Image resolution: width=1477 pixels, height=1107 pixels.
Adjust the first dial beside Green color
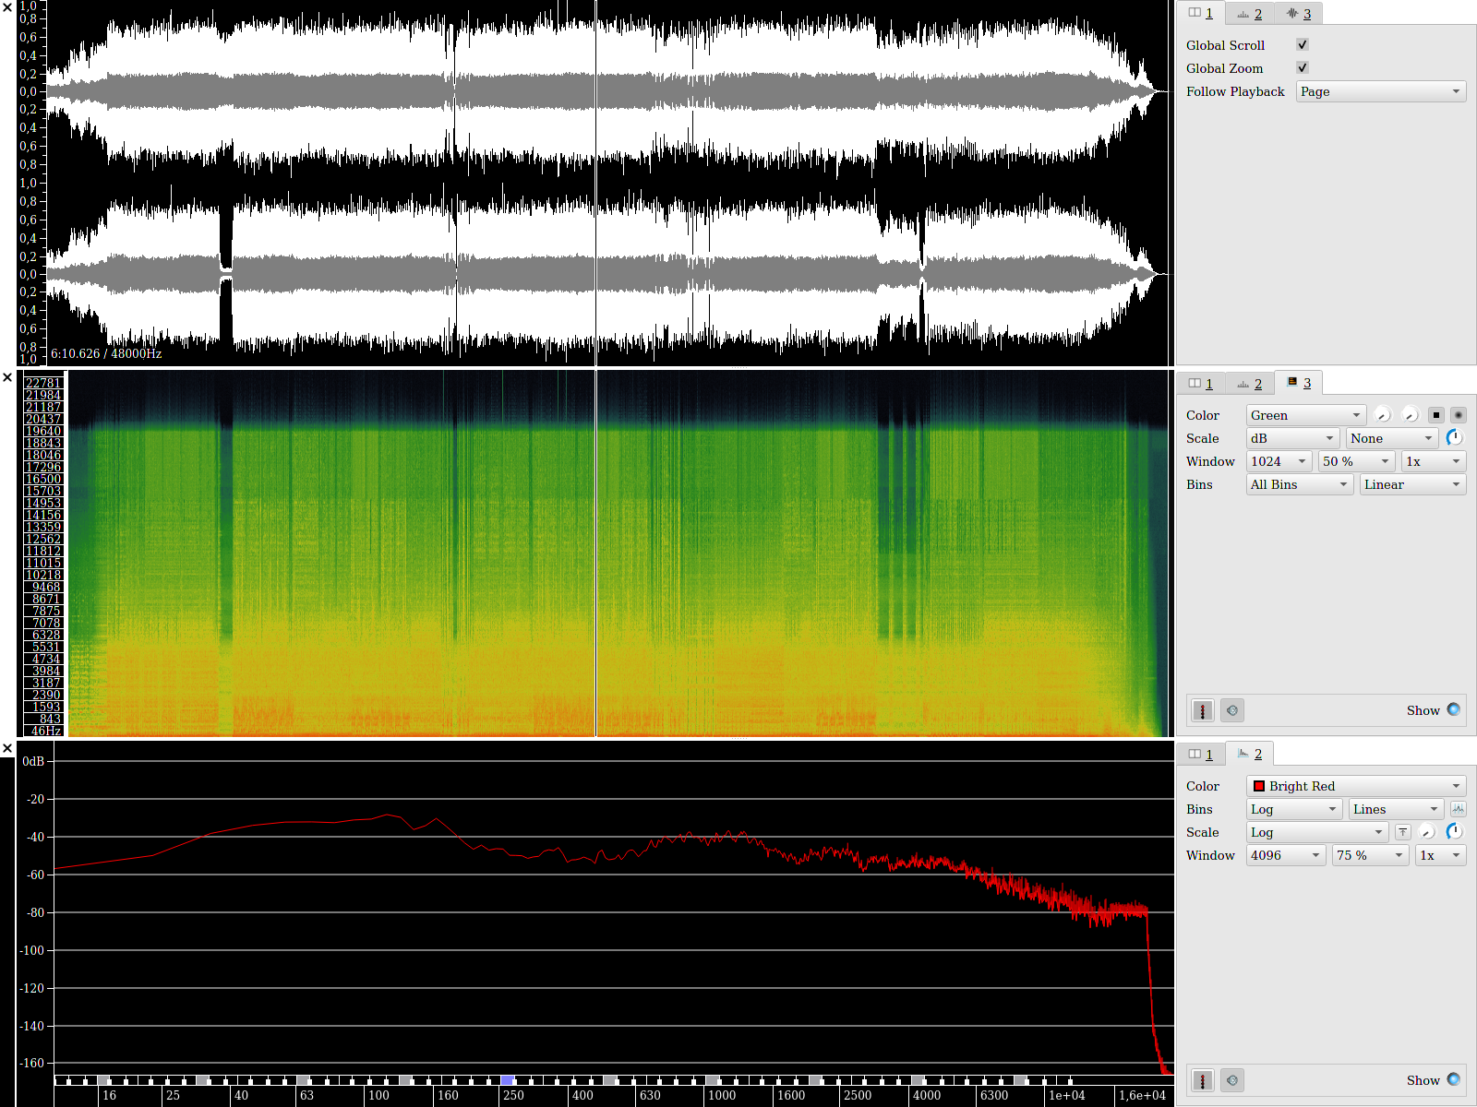point(1383,415)
